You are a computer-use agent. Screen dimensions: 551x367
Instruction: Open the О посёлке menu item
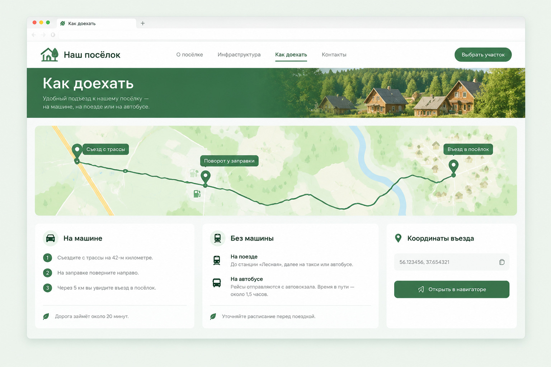(x=189, y=54)
